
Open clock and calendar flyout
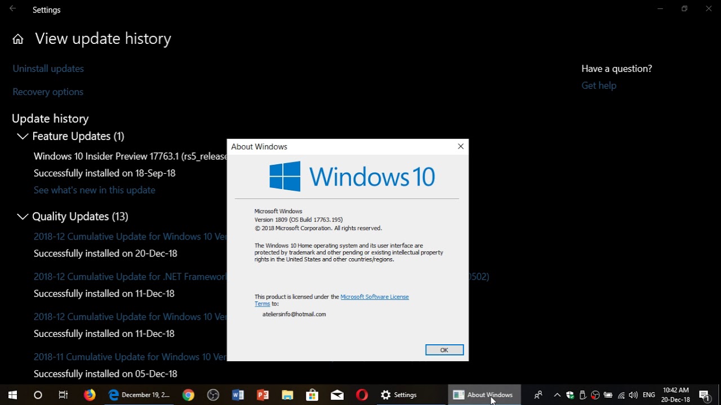675,395
